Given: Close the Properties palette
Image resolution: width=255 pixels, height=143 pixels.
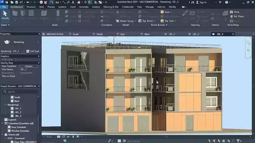Looking at the screenshot, I should click(39, 34).
